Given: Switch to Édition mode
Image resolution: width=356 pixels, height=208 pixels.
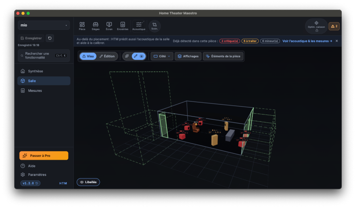Looking at the screenshot, I should [x=107, y=56].
